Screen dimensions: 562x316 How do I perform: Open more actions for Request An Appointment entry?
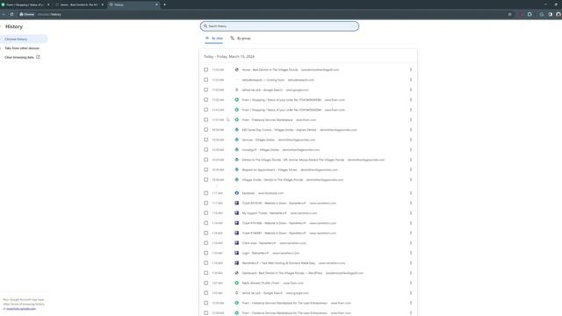[x=411, y=169]
